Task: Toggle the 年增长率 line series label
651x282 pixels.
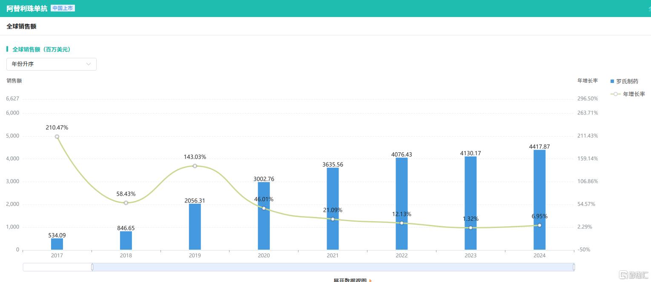Action: click(634, 94)
